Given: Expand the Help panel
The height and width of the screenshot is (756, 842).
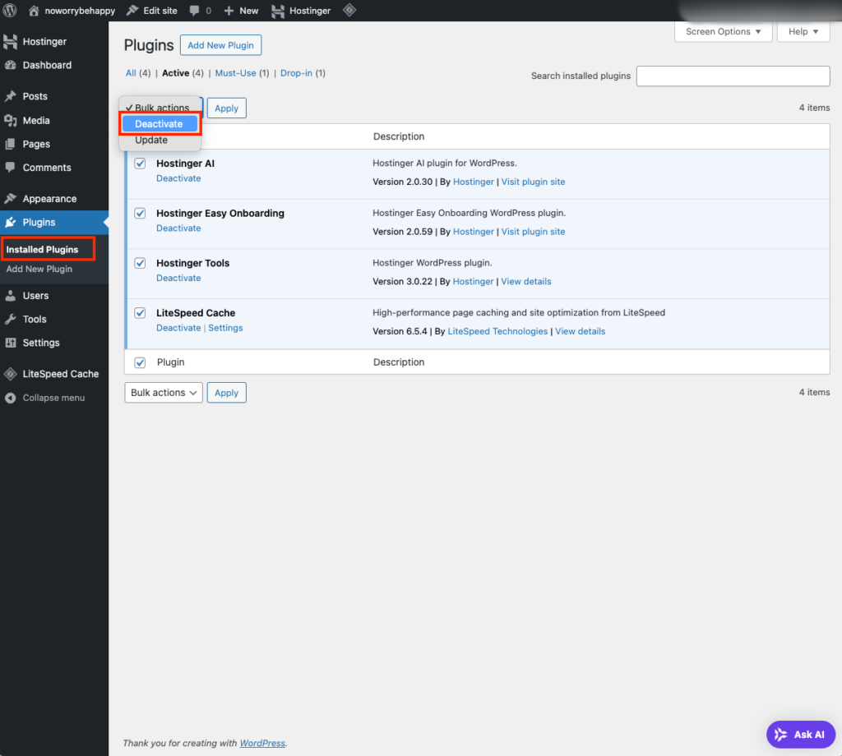Looking at the screenshot, I should point(803,32).
